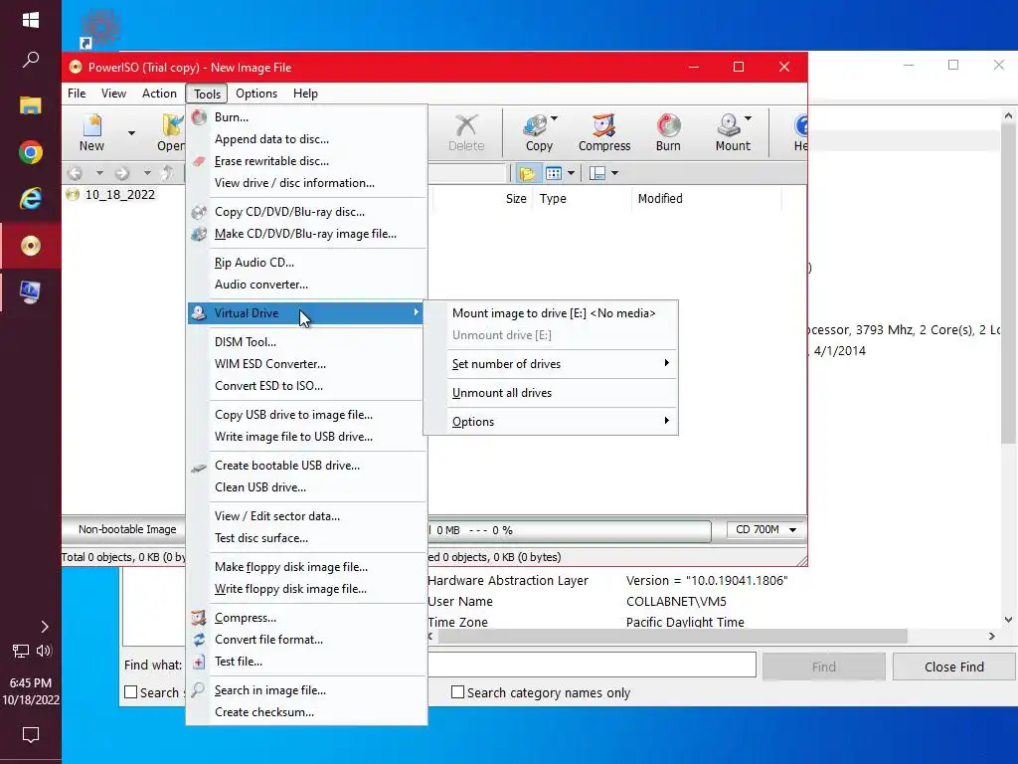Open Windows Start button

click(31, 20)
